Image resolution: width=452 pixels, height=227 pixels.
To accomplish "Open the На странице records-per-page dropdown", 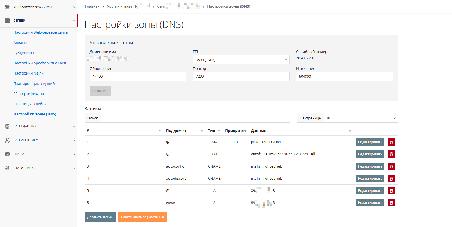I will pyautogui.click(x=360, y=118).
